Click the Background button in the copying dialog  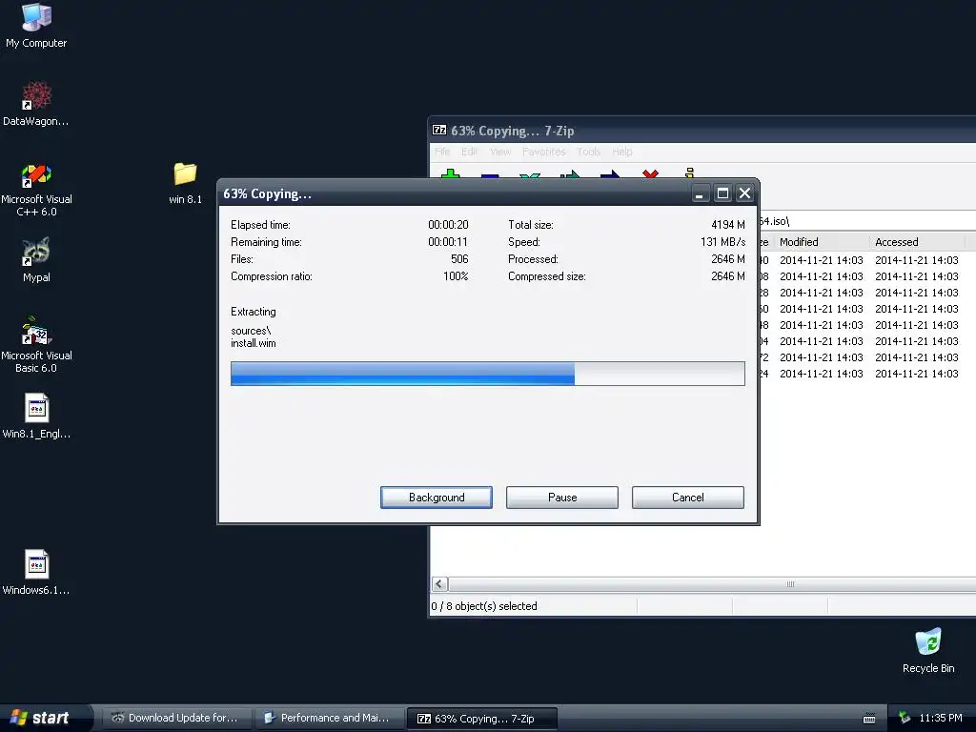(437, 498)
